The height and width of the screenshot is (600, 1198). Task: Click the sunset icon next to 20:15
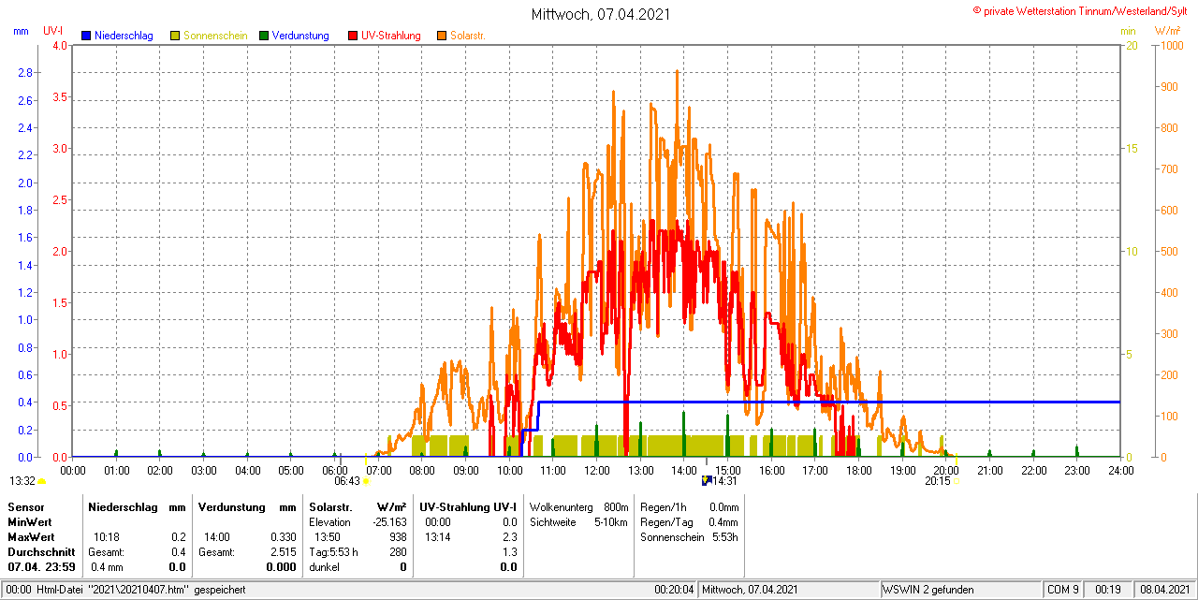(956, 481)
